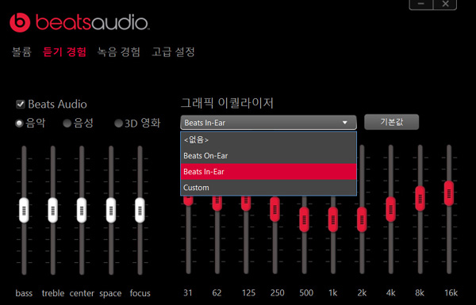Select the 음악 radio option
The width and height of the screenshot is (476, 305).
19,123
